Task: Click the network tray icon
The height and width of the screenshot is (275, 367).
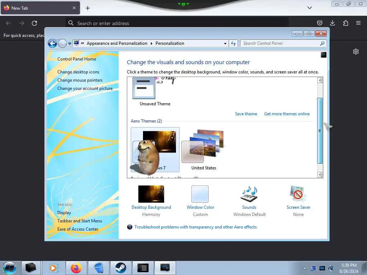Action: [322, 268]
